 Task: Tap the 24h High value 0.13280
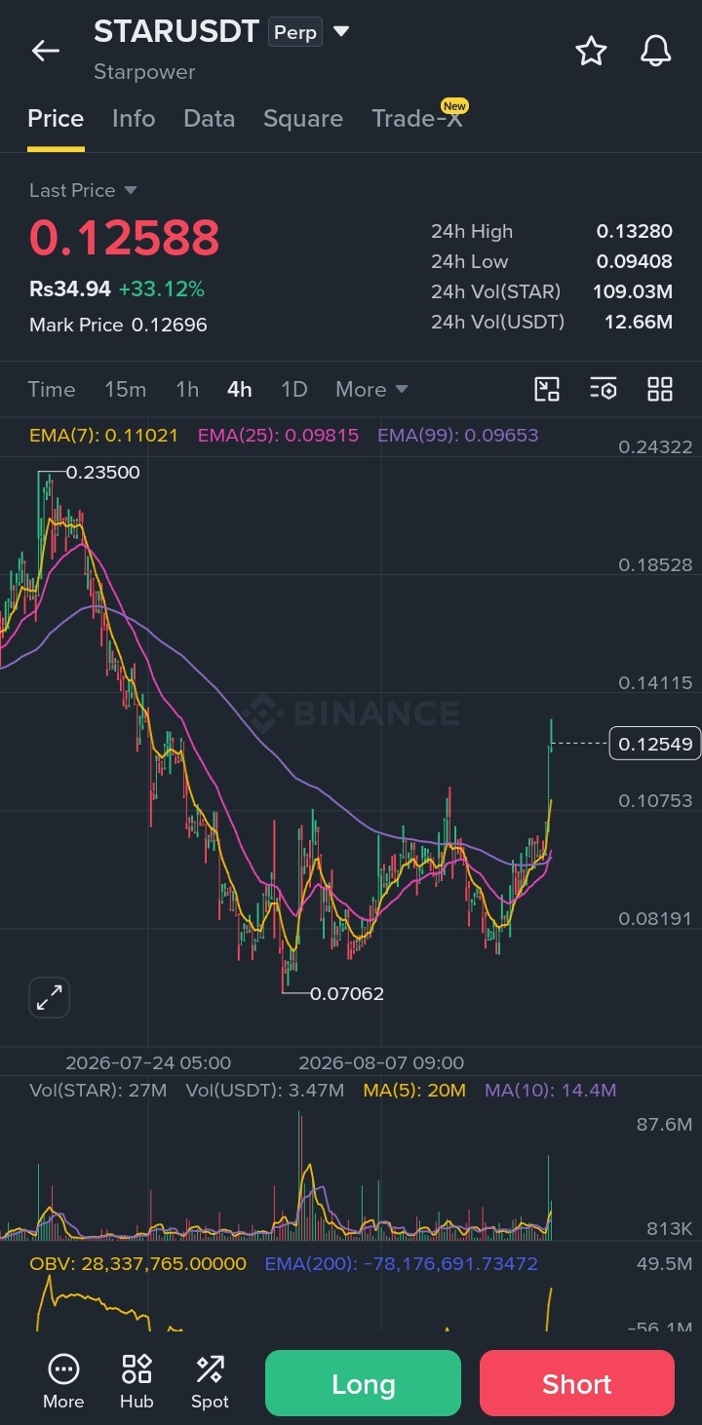tap(635, 232)
